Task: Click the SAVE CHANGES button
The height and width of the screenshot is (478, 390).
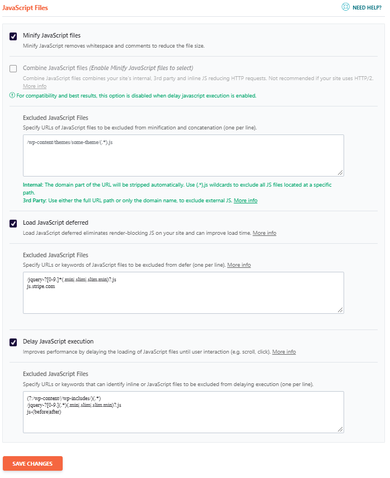Action: pos(32,463)
